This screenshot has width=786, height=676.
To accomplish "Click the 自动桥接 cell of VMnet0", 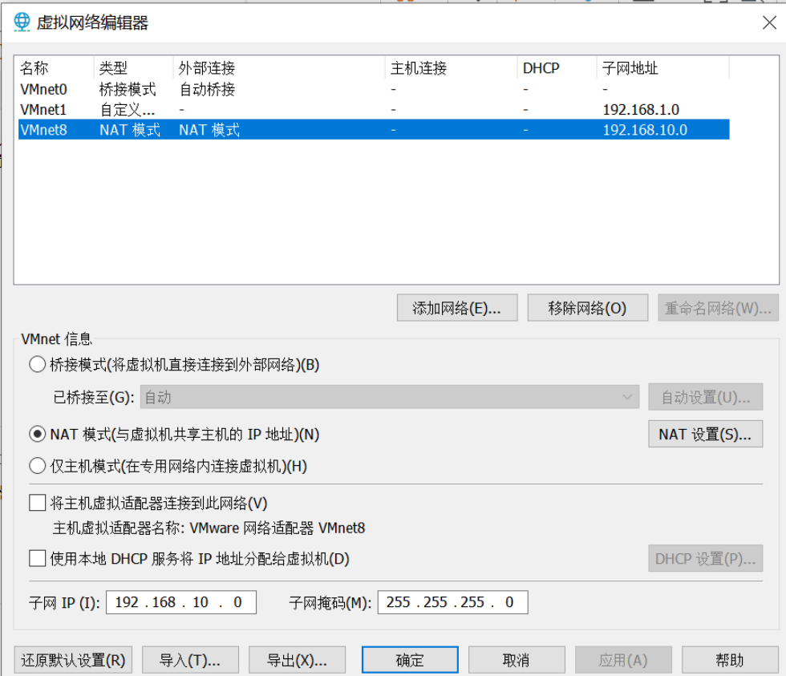I will 207,89.
